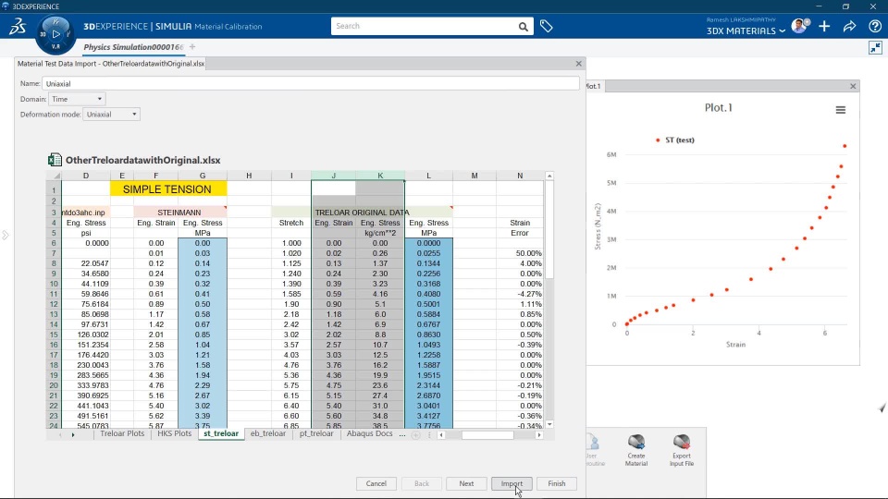Screen dimensions: 888x499
Task: Click the TRELOAR ORIGINAL DATA cell
Action: click(x=362, y=213)
